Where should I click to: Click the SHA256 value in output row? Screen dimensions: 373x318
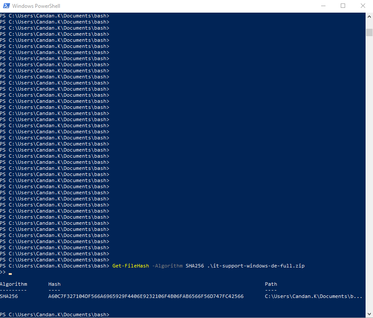pyautogui.click(x=9, y=296)
